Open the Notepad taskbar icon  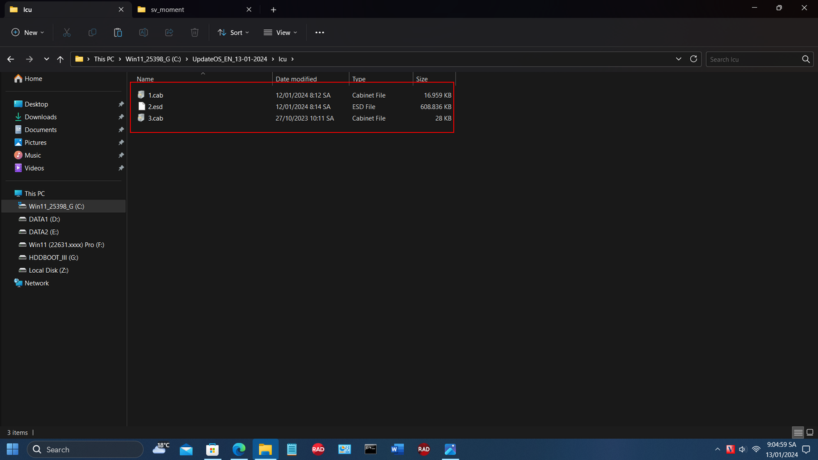click(x=291, y=449)
